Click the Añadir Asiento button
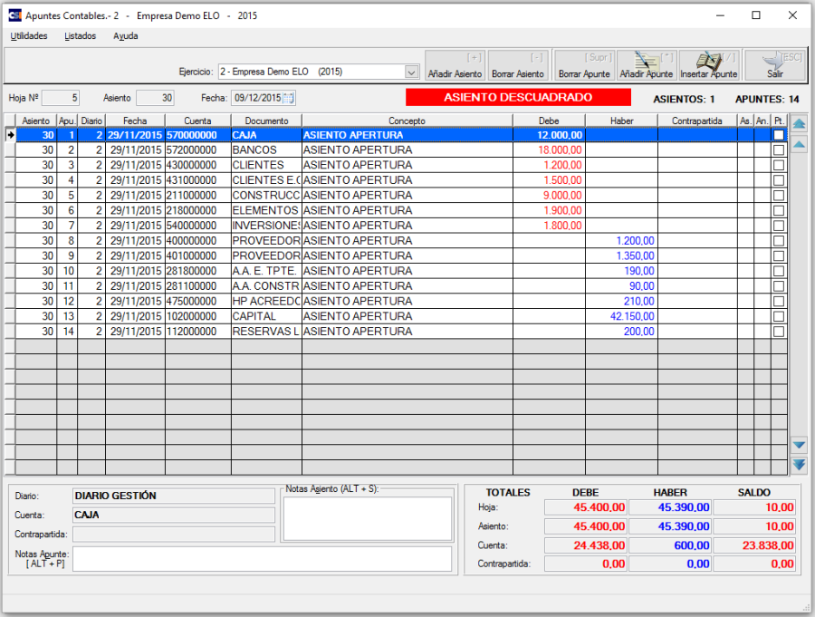Image resolution: width=815 pixels, height=617 pixels. point(455,65)
